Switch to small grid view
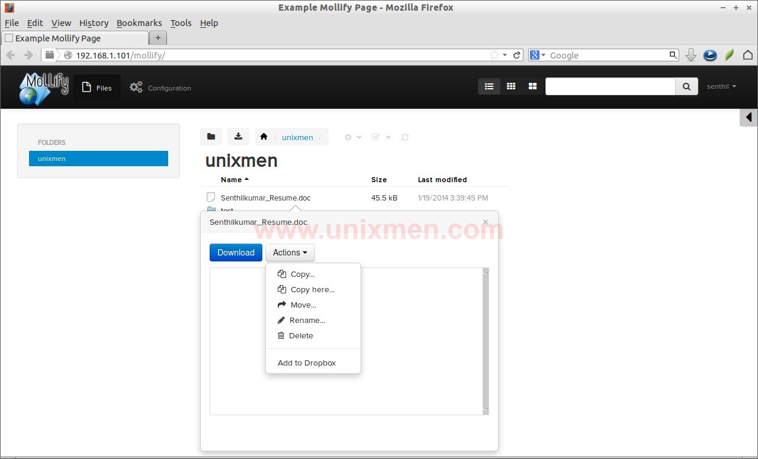 pos(511,86)
